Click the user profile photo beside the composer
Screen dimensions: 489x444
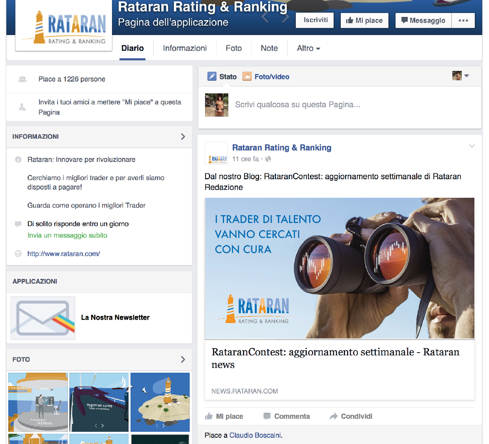coord(217,105)
